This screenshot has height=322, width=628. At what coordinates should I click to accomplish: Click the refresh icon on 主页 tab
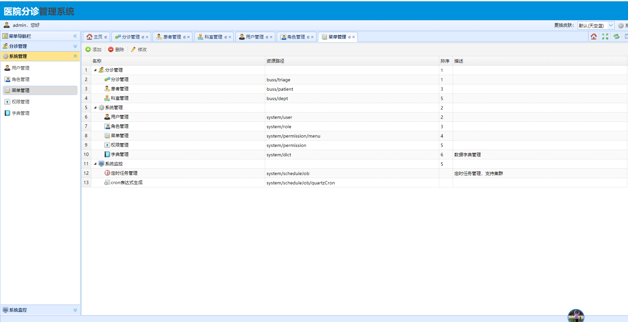pyautogui.click(x=106, y=37)
